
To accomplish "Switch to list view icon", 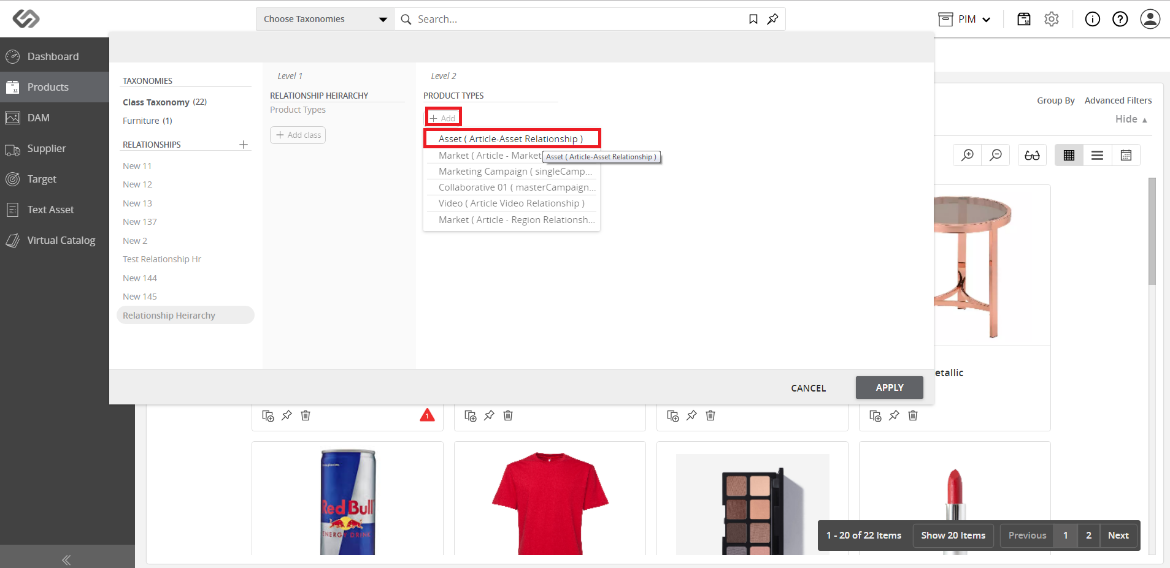I will 1098,155.
